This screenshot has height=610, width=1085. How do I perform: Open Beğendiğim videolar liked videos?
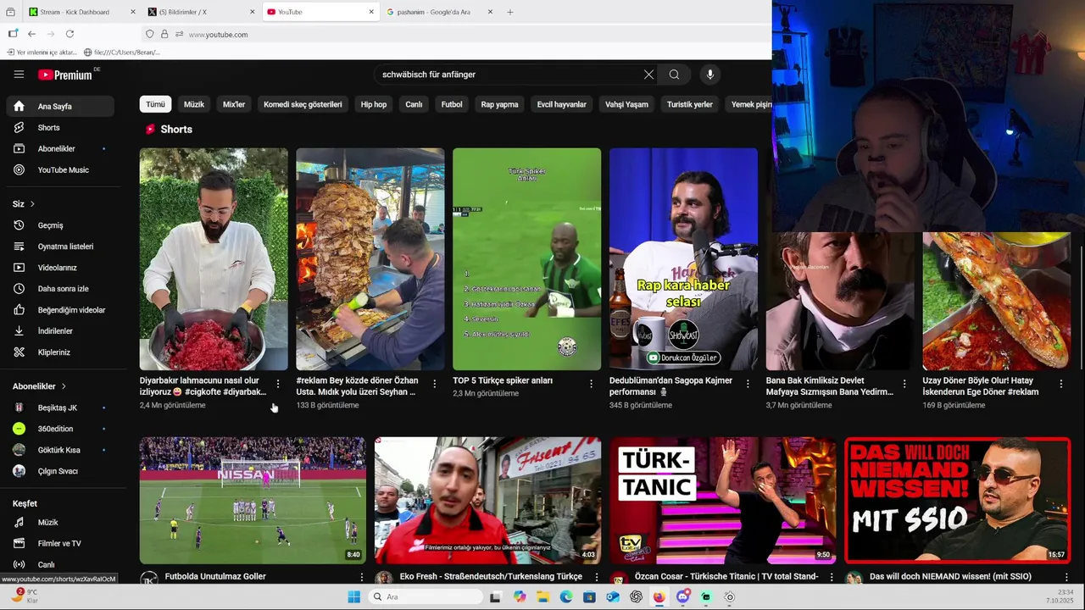pos(59,310)
